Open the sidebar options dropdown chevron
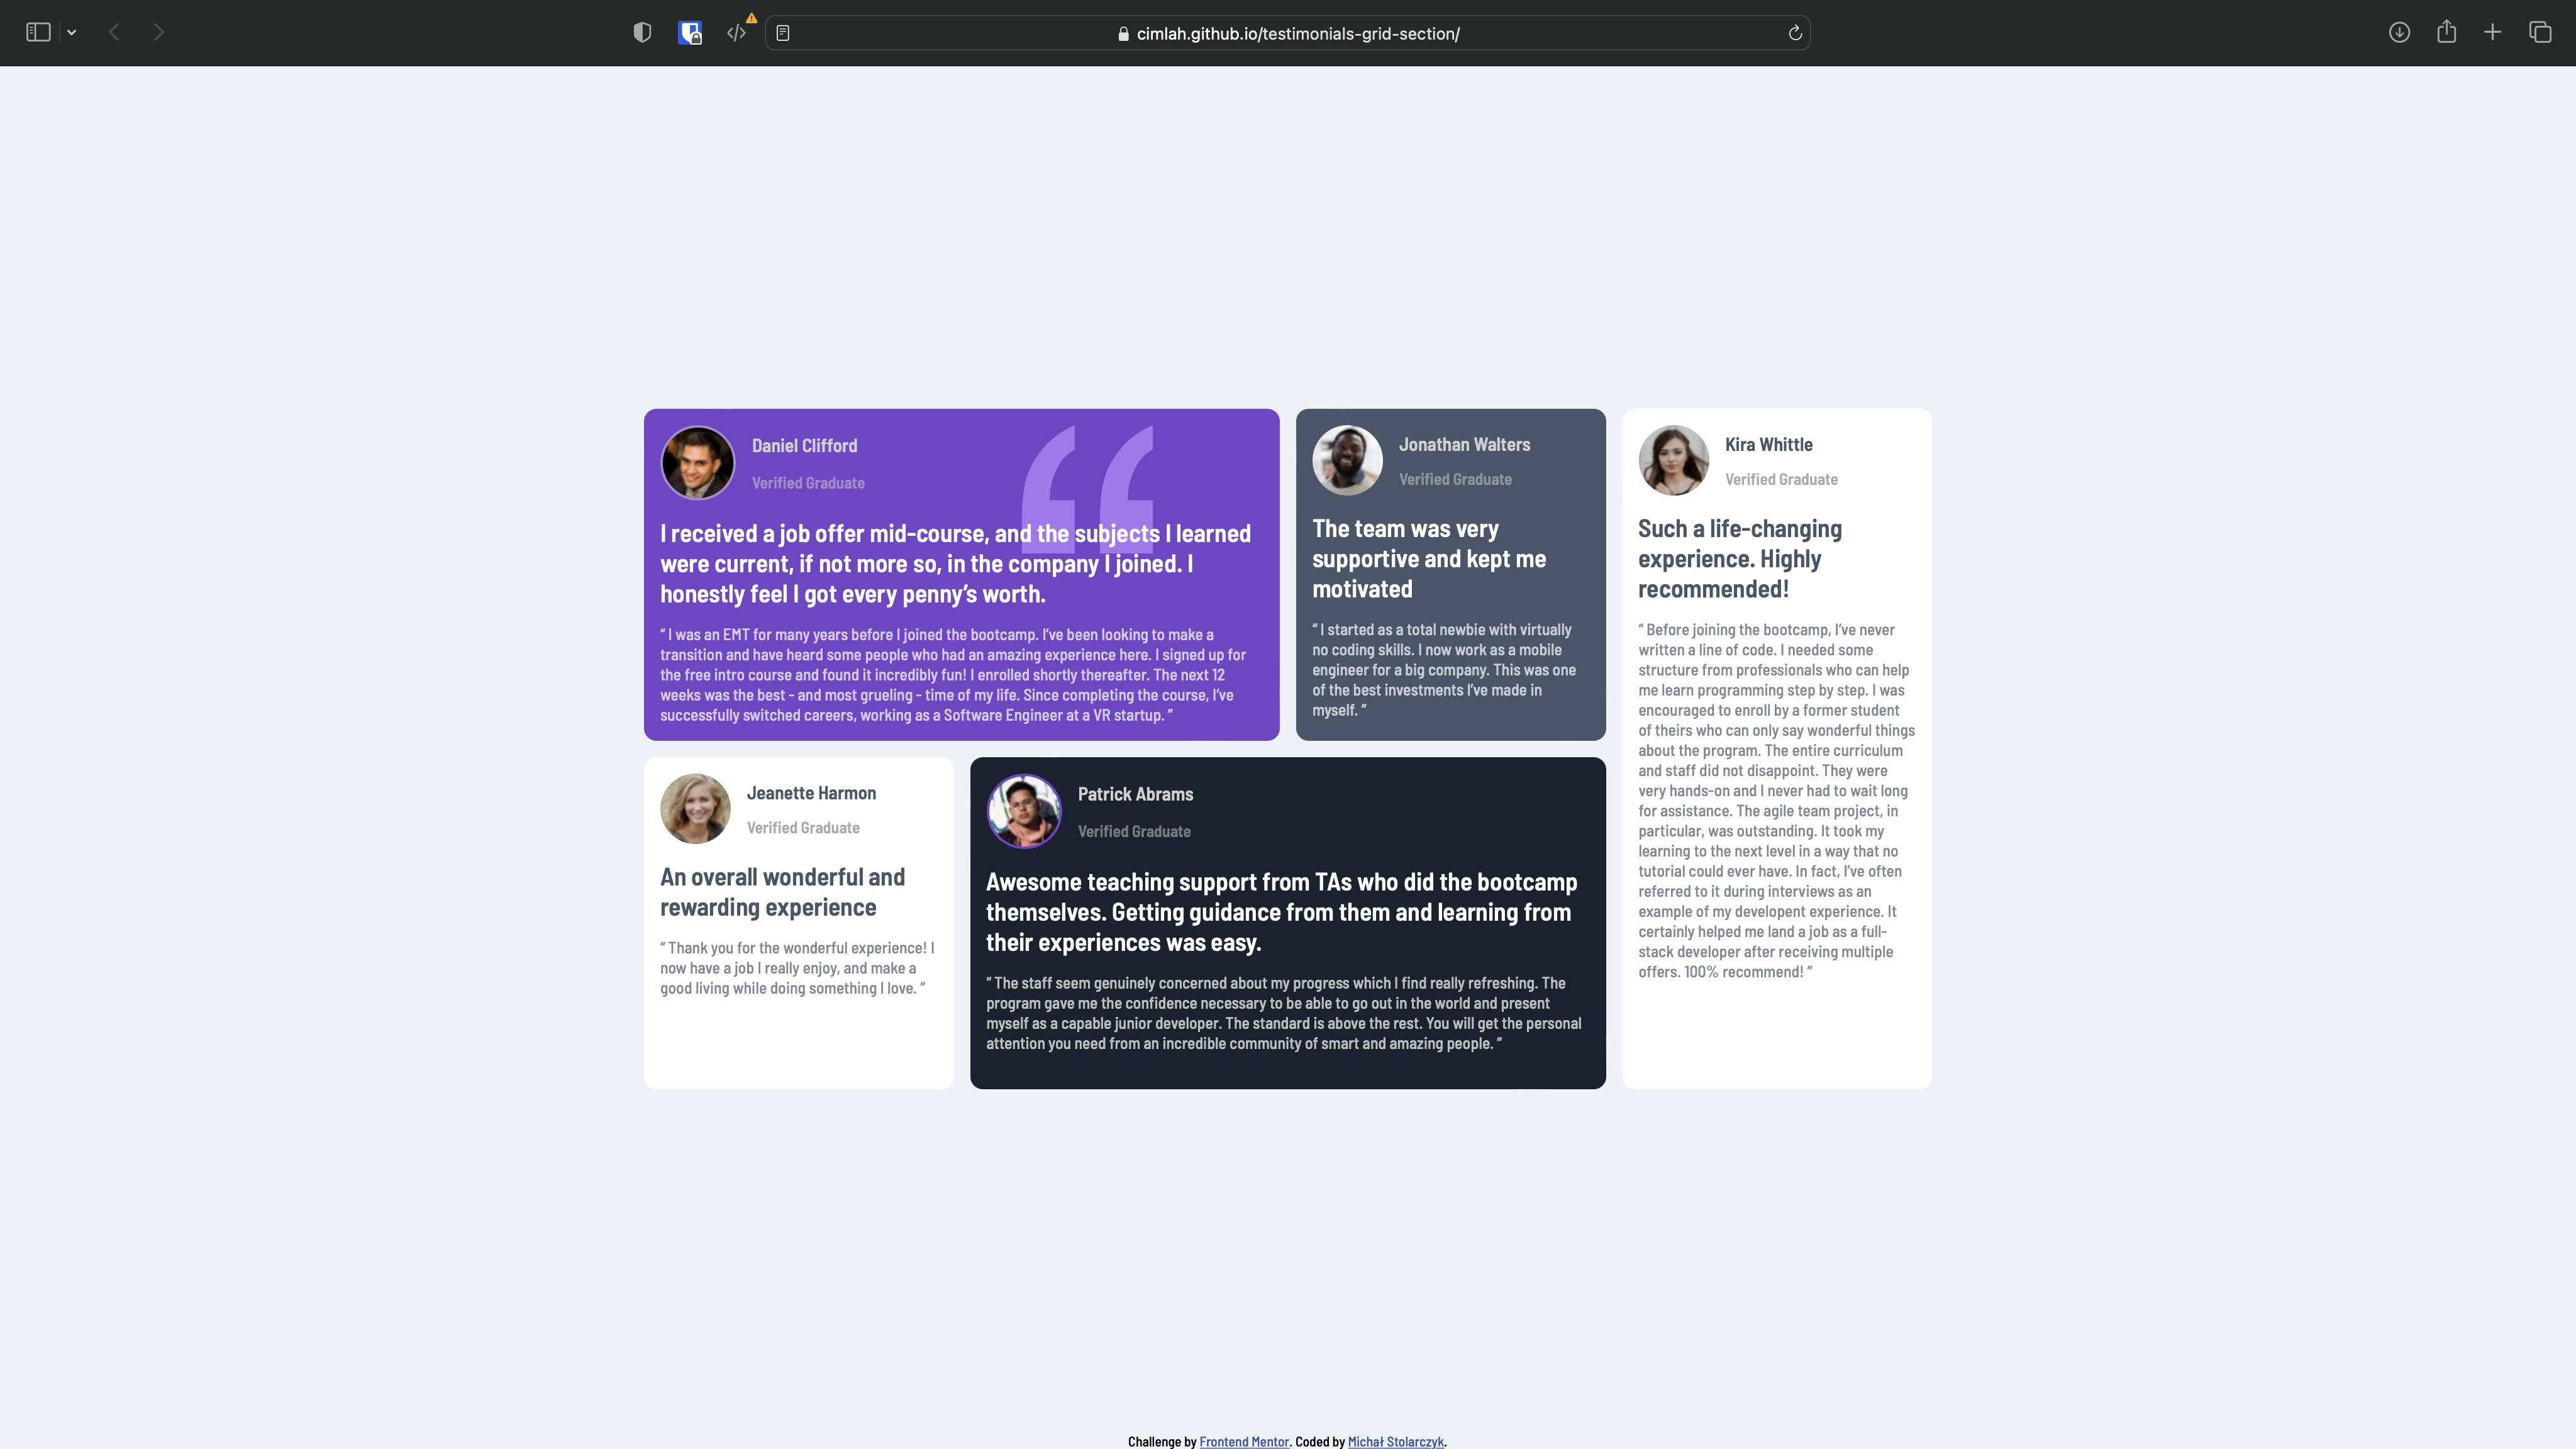 (72, 33)
